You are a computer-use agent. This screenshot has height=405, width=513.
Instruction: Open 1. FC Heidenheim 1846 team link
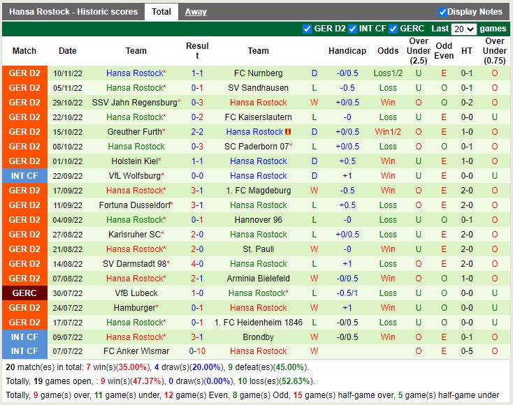click(x=258, y=323)
